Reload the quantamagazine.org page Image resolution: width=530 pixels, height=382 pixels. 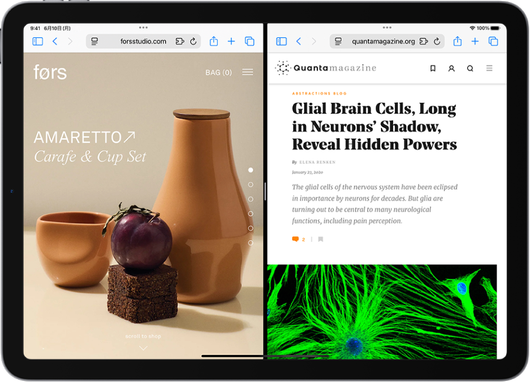tap(437, 41)
